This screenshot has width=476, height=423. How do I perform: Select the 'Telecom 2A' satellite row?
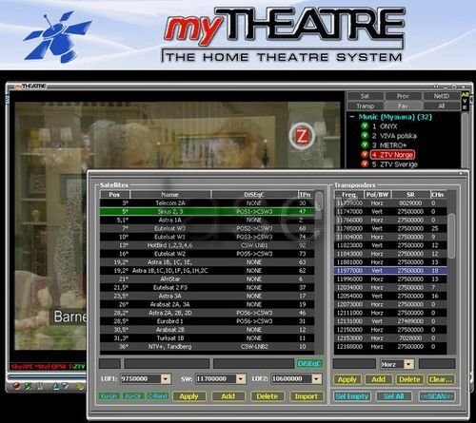coord(208,202)
